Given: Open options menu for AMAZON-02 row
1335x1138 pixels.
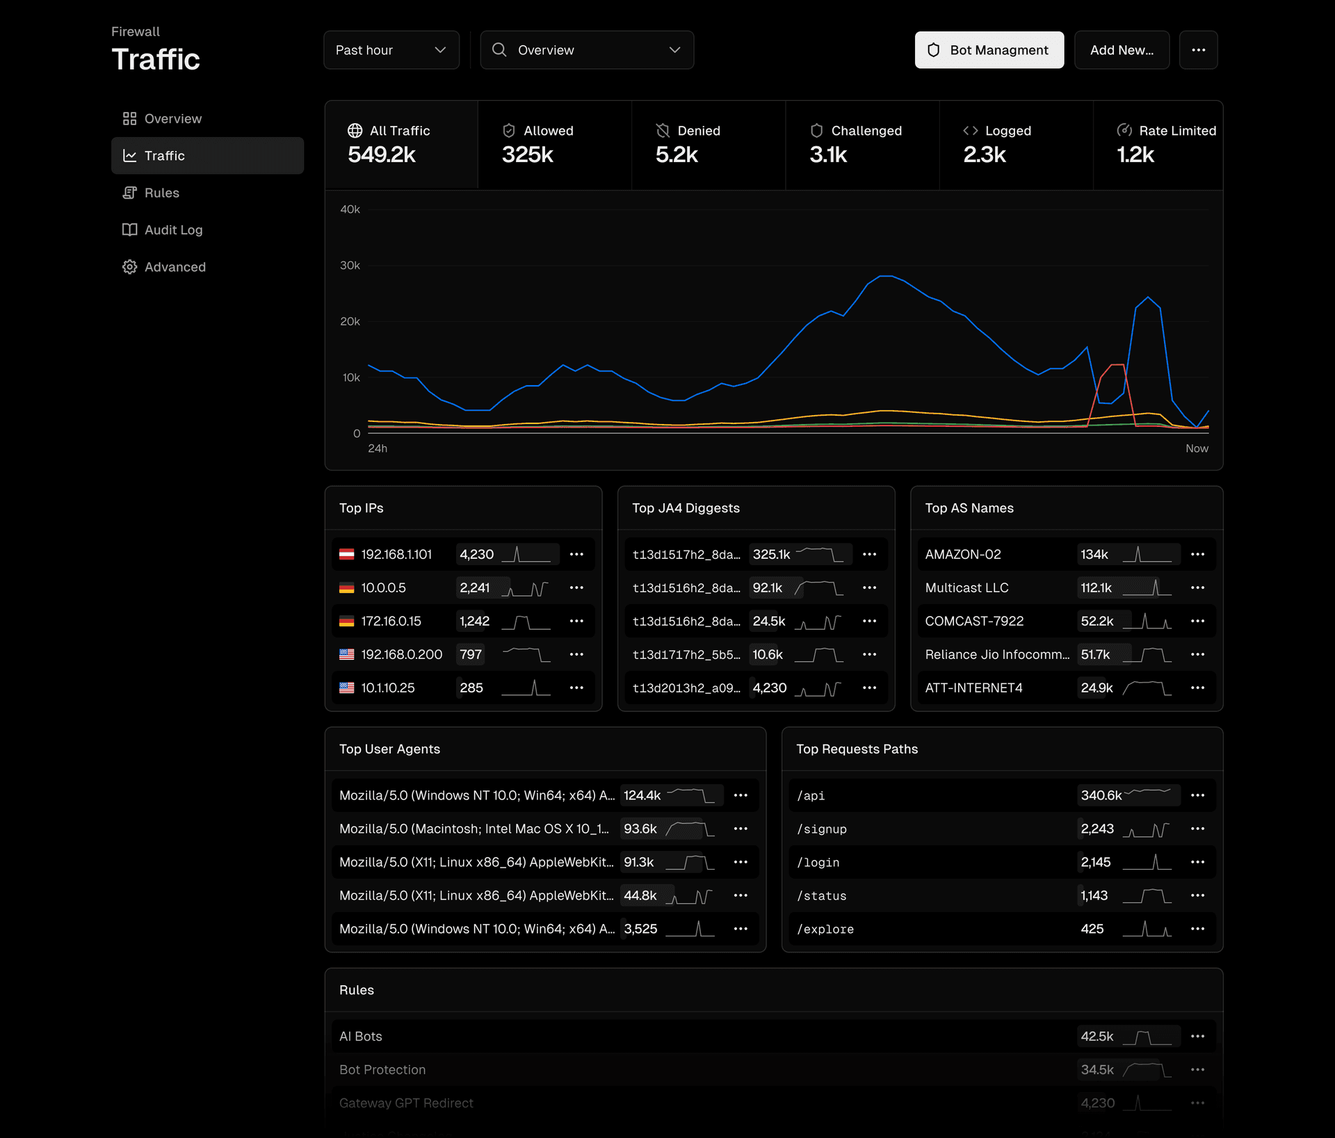Looking at the screenshot, I should (1197, 554).
